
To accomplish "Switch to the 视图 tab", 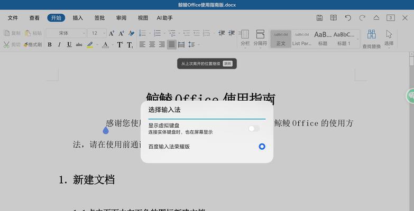I will click(143, 18).
